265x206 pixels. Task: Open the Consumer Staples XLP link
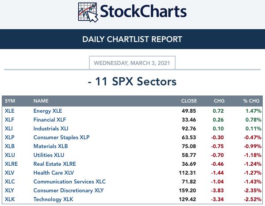click(x=61, y=137)
